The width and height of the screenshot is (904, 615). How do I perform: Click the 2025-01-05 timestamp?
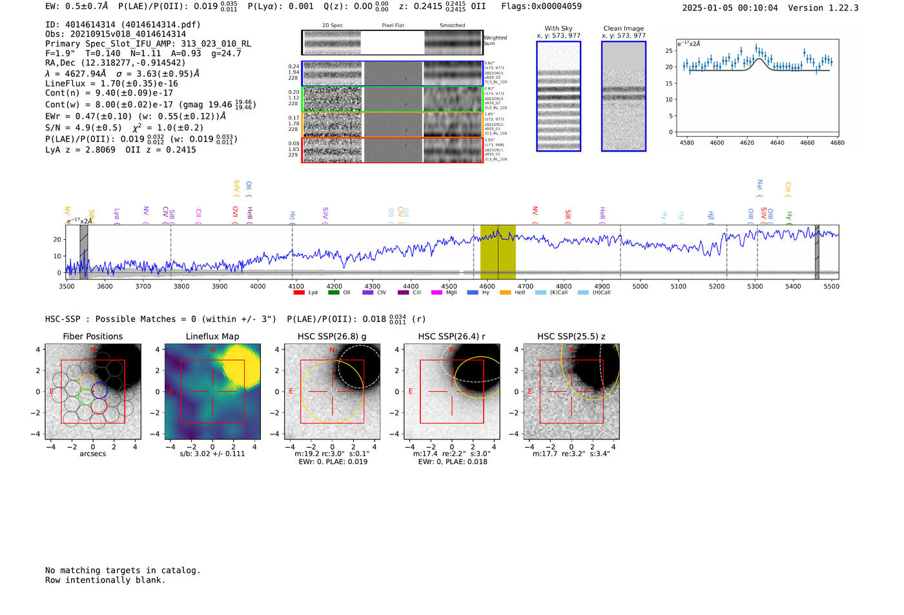point(730,8)
